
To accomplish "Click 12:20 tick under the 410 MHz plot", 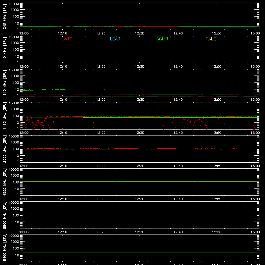I will pos(101,67).
